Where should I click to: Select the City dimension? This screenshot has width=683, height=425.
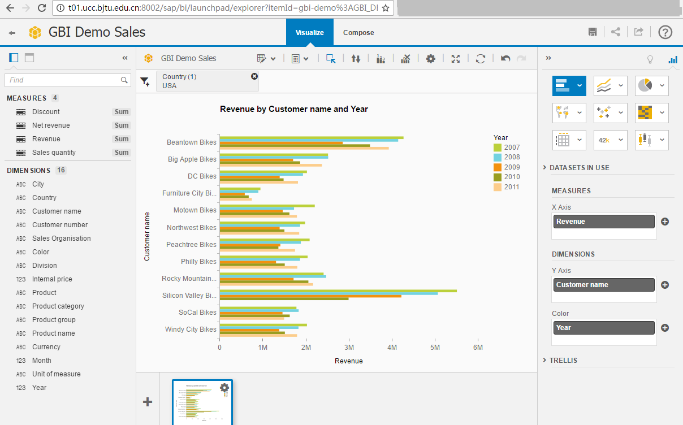pos(38,184)
